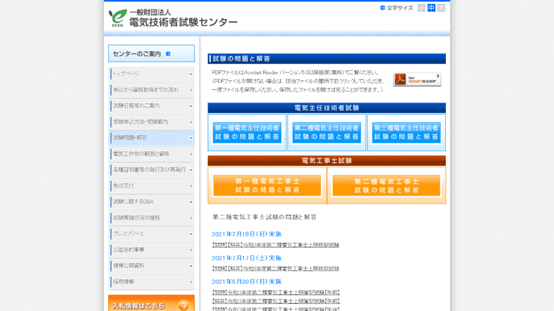Open 第一種電気主任技術者 試験の問題と解答 button
Image resolution: width=554 pixels, height=311 pixels.
coord(247,133)
